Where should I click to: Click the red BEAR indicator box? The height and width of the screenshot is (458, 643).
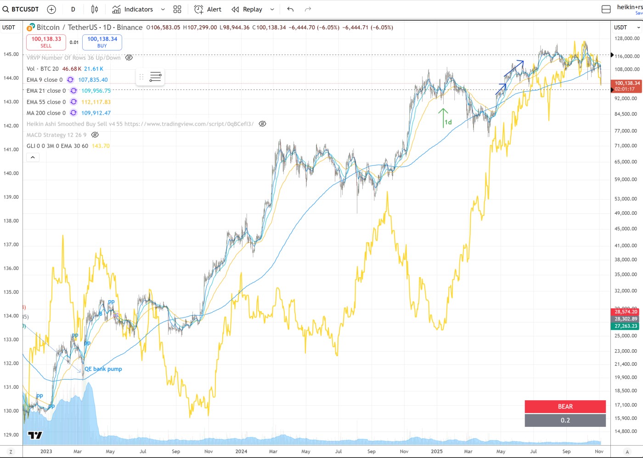[x=565, y=407]
